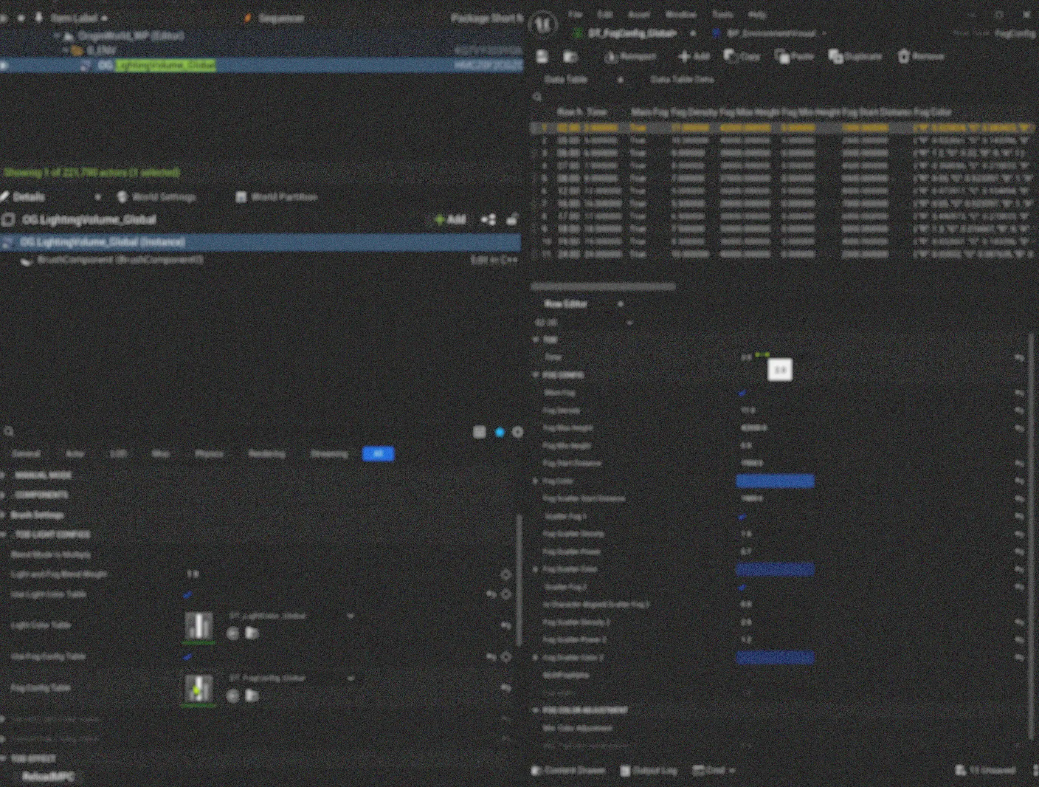The height and width of the screenshot is (787, 1039).
Task: Toggle Scatter Fog 1 checkbox
Action: coord(742,516)
